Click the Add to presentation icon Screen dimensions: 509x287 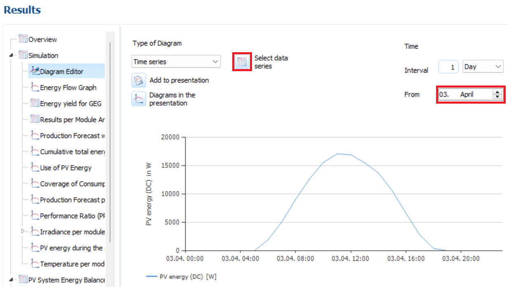pos(139,80)
